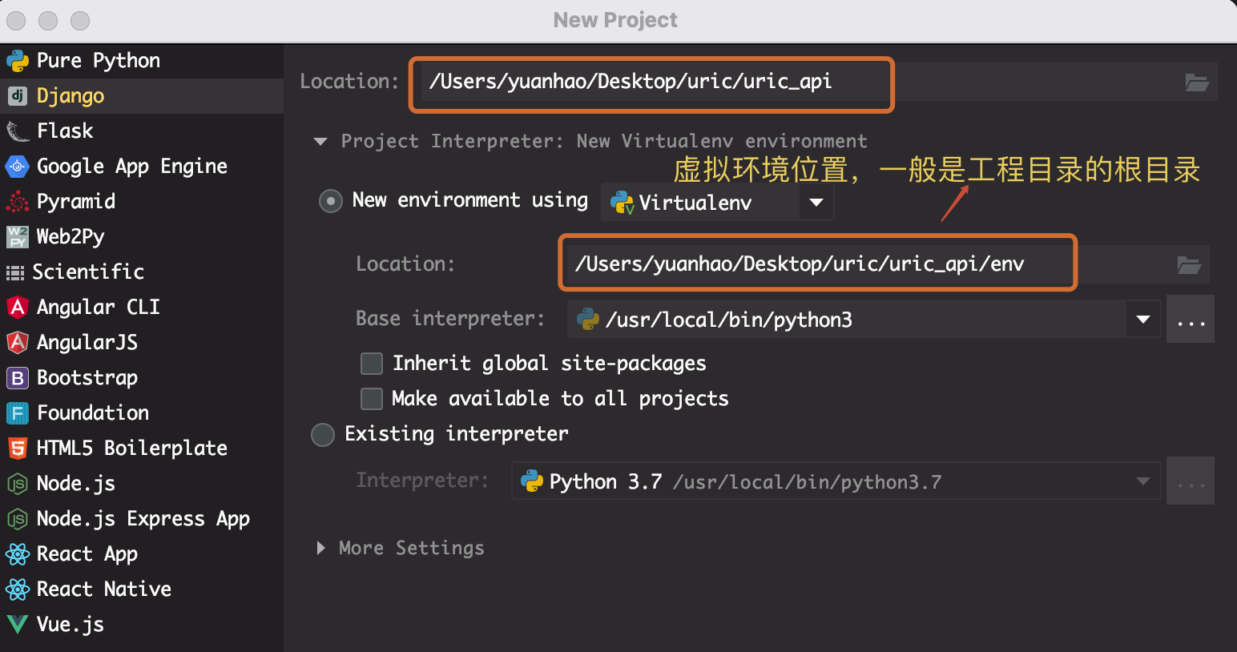Select New environment using radio button
This screenshot has height=652, width=1237.
[x=331, y=201]
